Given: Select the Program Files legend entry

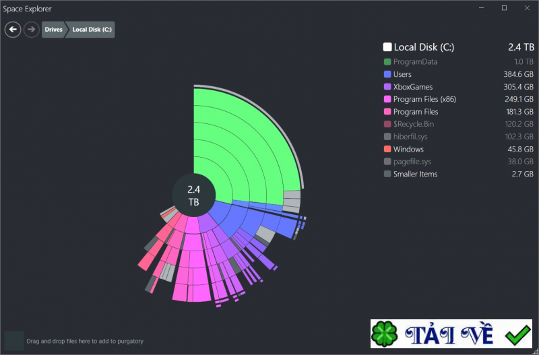Looking at the screenshot, I should [x=416, y=112].
